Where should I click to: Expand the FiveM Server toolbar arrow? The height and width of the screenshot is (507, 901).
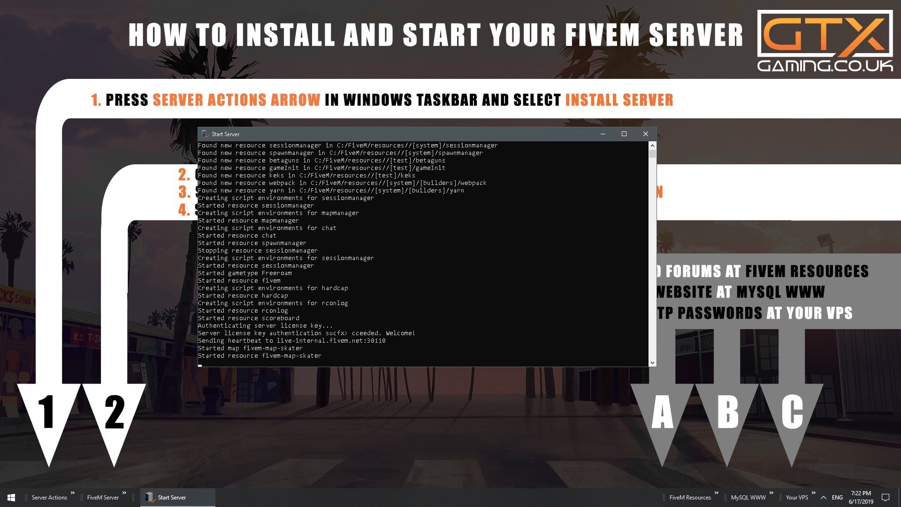124,492
